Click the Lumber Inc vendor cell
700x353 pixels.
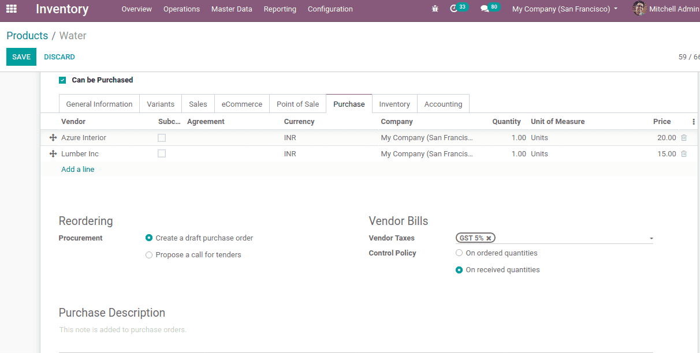[x=80, y=154]
